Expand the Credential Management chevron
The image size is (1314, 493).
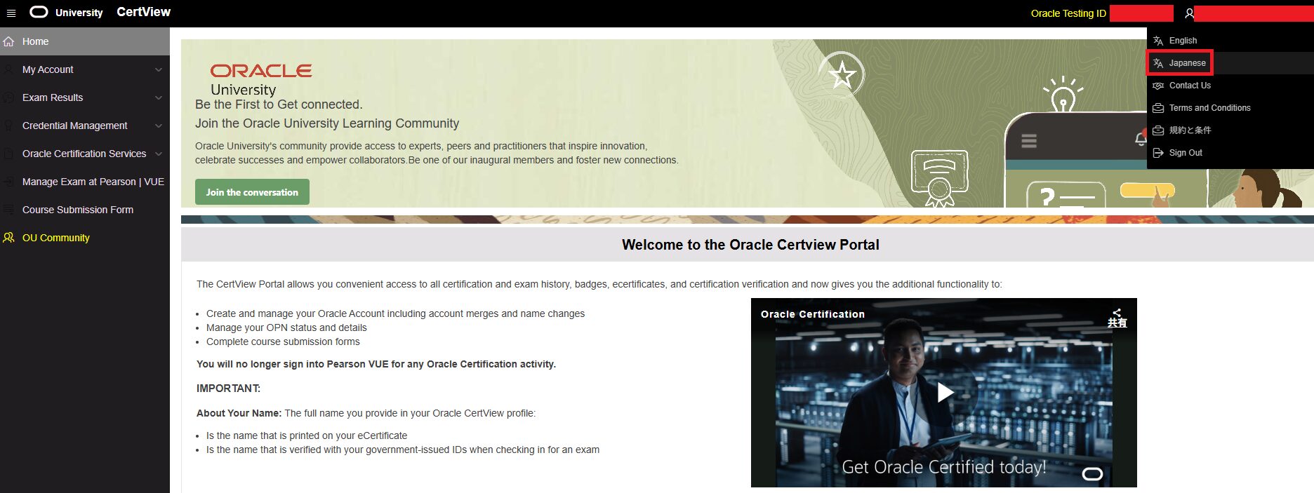(159, 126)
